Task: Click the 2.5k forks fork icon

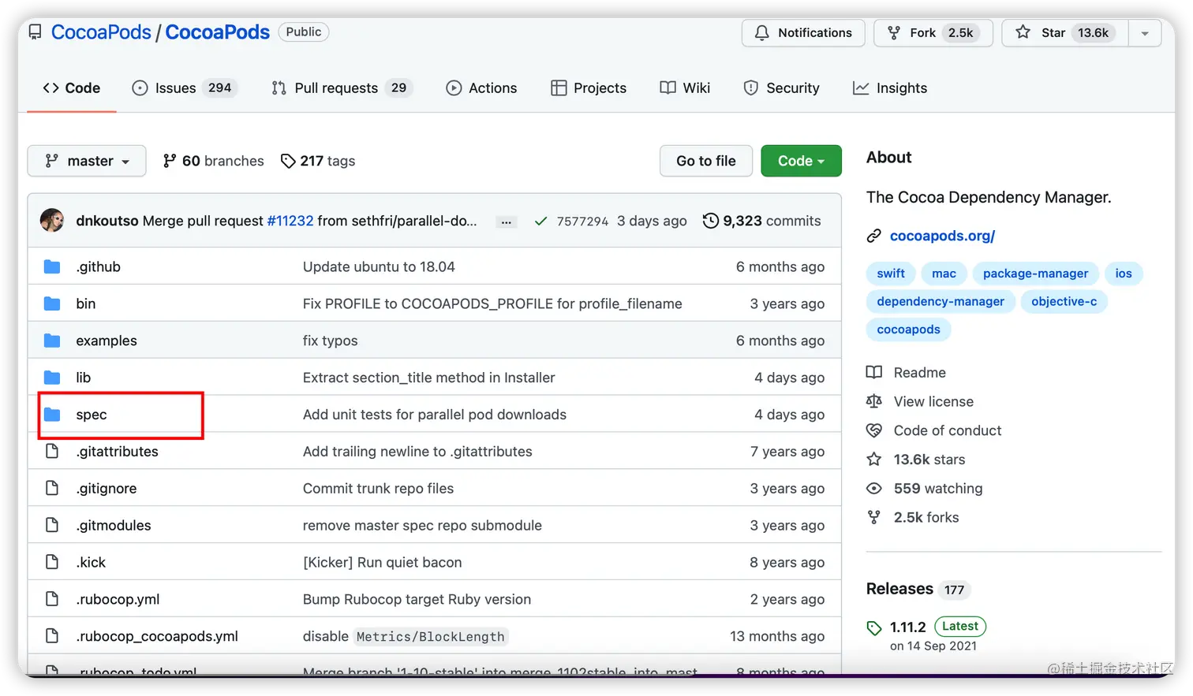Action: (x=874, y=518)
